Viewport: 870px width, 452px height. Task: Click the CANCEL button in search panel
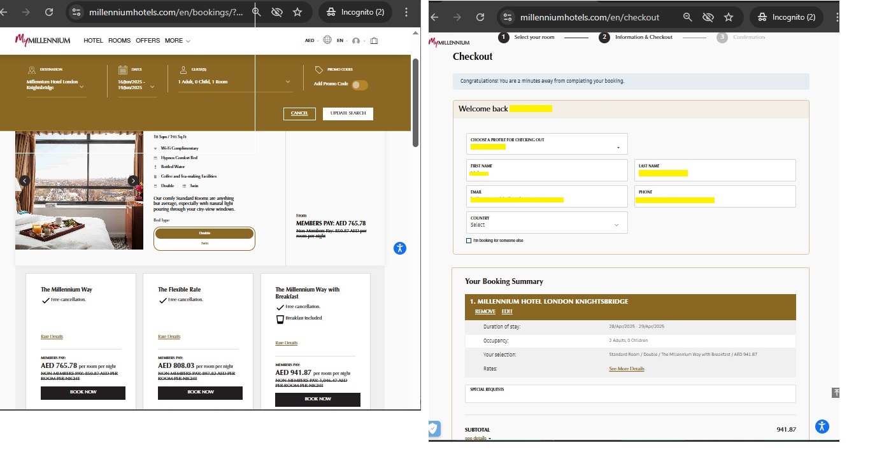pyautogui.click(x=299, y=113)
